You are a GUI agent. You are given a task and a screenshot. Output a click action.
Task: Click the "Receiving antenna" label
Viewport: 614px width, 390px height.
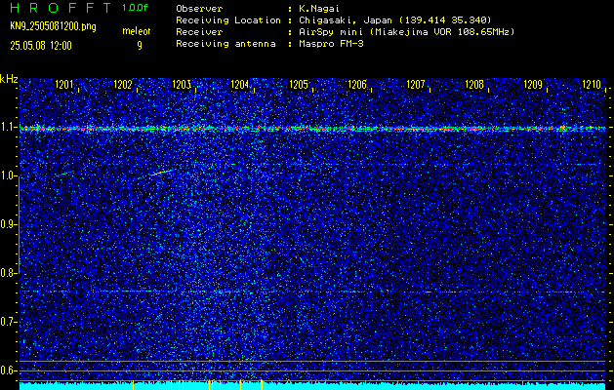(225, 44)
